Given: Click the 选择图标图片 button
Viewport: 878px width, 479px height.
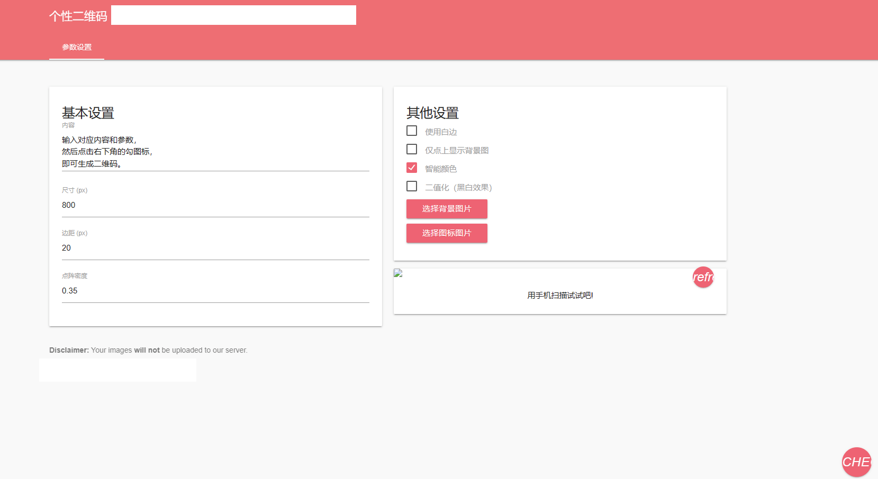Looking at the screenshot, I should (447, 233).
